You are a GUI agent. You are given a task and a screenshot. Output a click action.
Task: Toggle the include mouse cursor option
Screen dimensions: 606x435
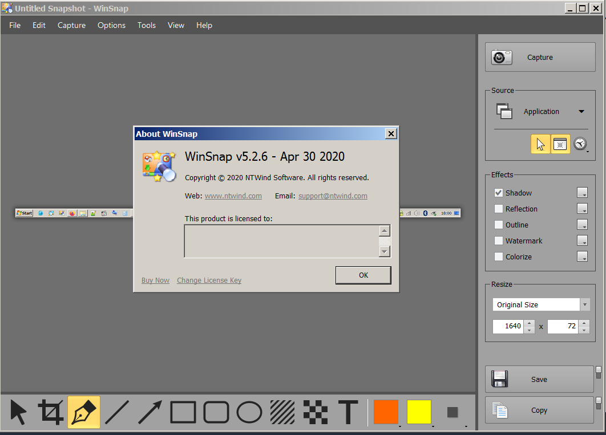(540, 144)
